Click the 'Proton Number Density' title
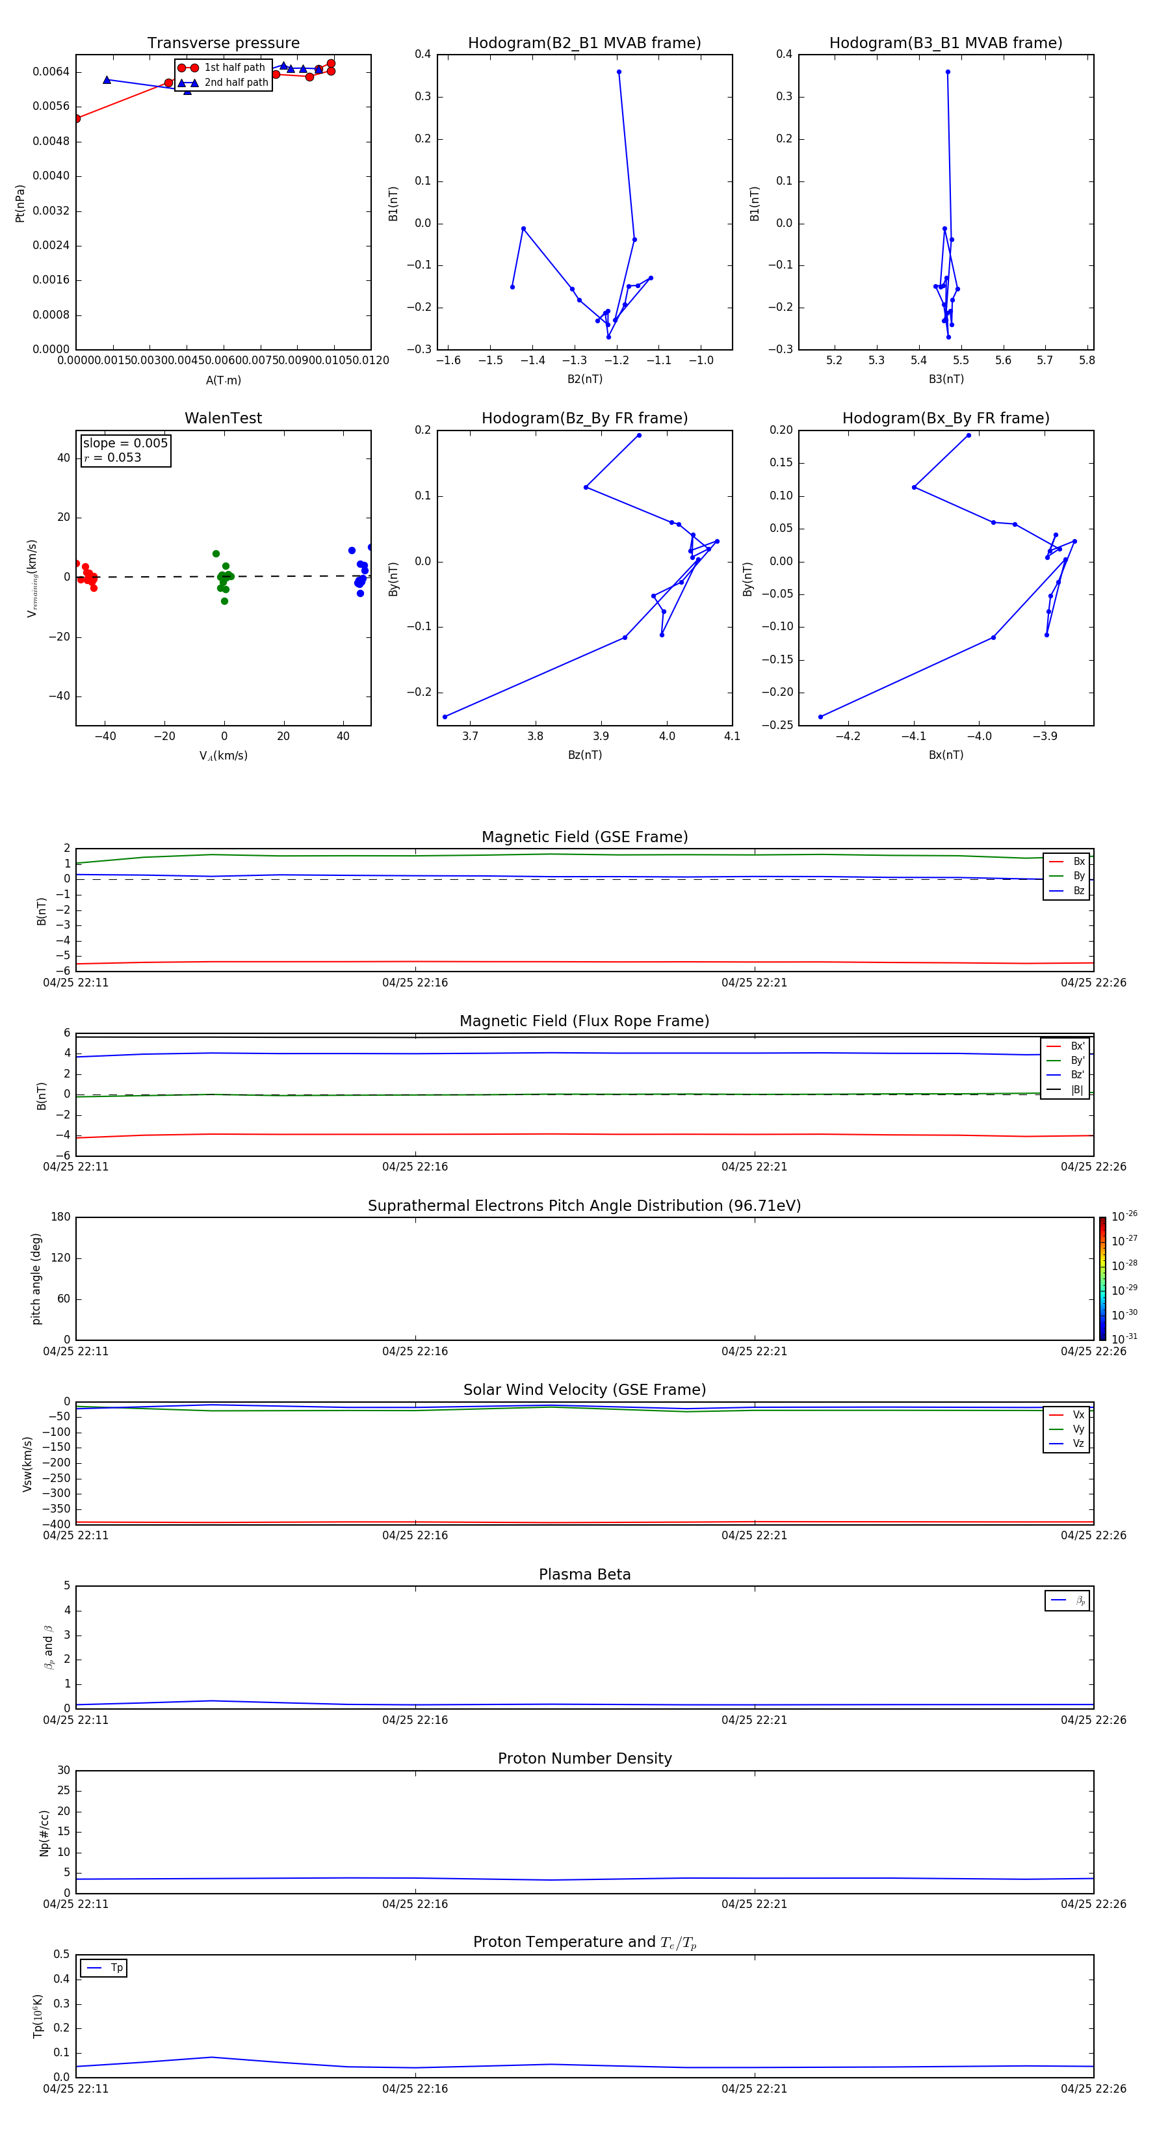This screenshot has width=1170, height=2146. (x=584, y=1758)
